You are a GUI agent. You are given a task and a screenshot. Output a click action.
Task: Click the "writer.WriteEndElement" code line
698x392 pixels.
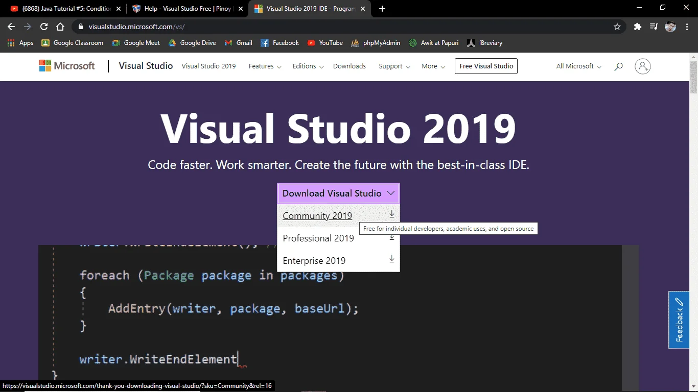[158, 359]
